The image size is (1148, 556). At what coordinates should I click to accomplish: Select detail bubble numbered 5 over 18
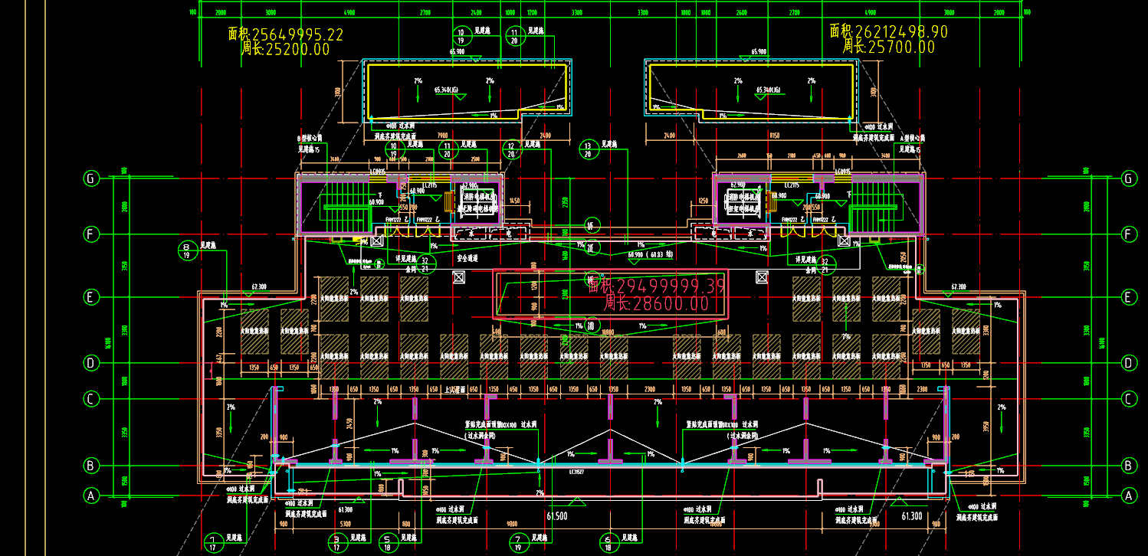[389, 542]
